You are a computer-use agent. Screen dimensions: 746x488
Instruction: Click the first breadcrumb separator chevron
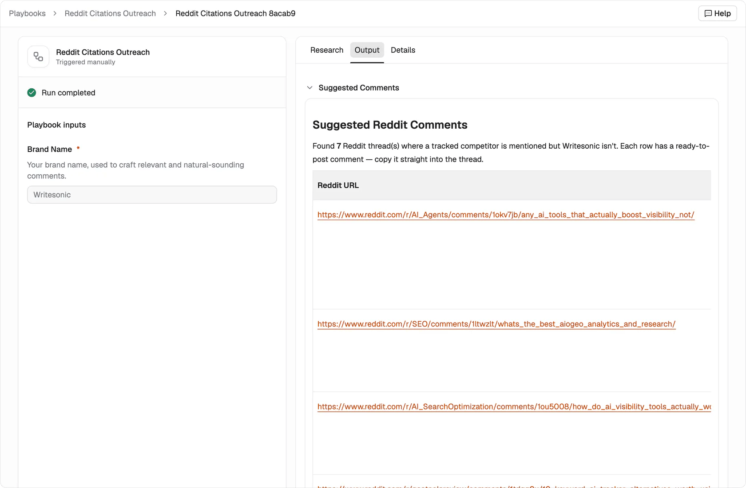(x=55, y=13)
